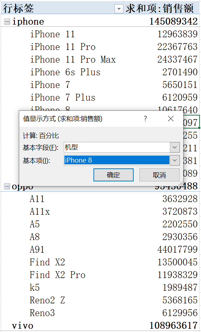201x332 pixels.
Task: Open the 基本项 dropdown arrow
Action: click(175, 160)
